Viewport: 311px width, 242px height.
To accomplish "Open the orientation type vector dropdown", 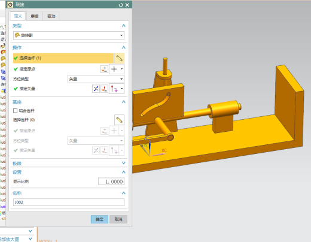I will click(x=96, y=79).
